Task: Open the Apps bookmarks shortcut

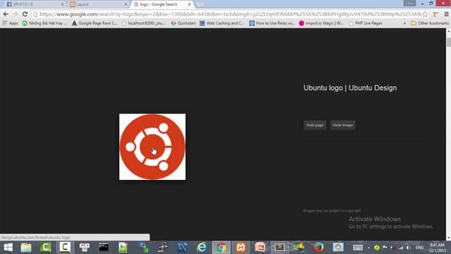Action: (x=11, y=23)
